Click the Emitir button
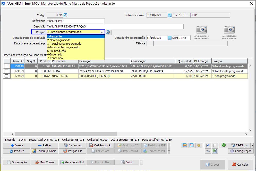256x171 pixels. click(127, 162)
